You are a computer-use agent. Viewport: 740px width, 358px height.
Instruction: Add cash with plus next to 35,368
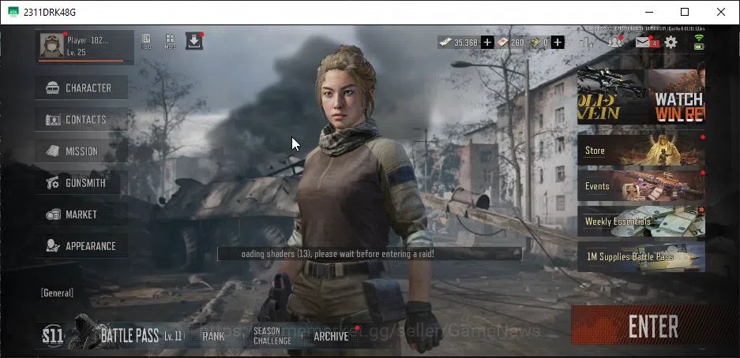487,43
